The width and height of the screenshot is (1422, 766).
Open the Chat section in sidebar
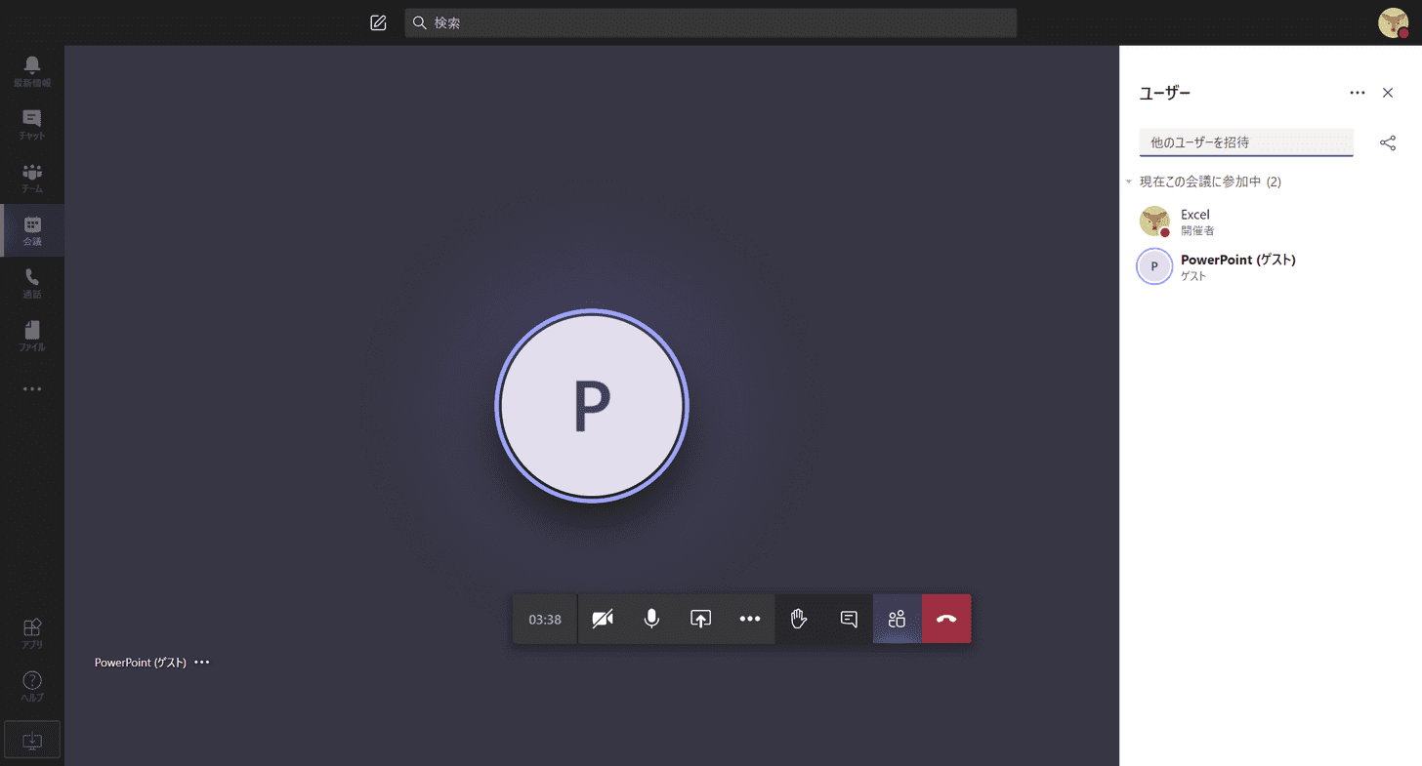point(32,124)
